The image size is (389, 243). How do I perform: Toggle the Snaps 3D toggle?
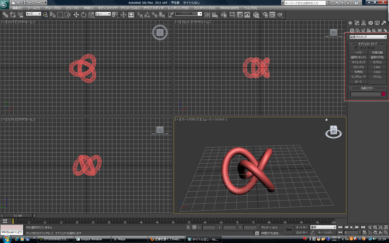point(139,15)
